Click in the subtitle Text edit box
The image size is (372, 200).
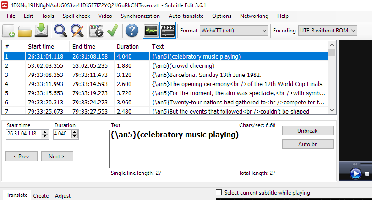point(193,149)
